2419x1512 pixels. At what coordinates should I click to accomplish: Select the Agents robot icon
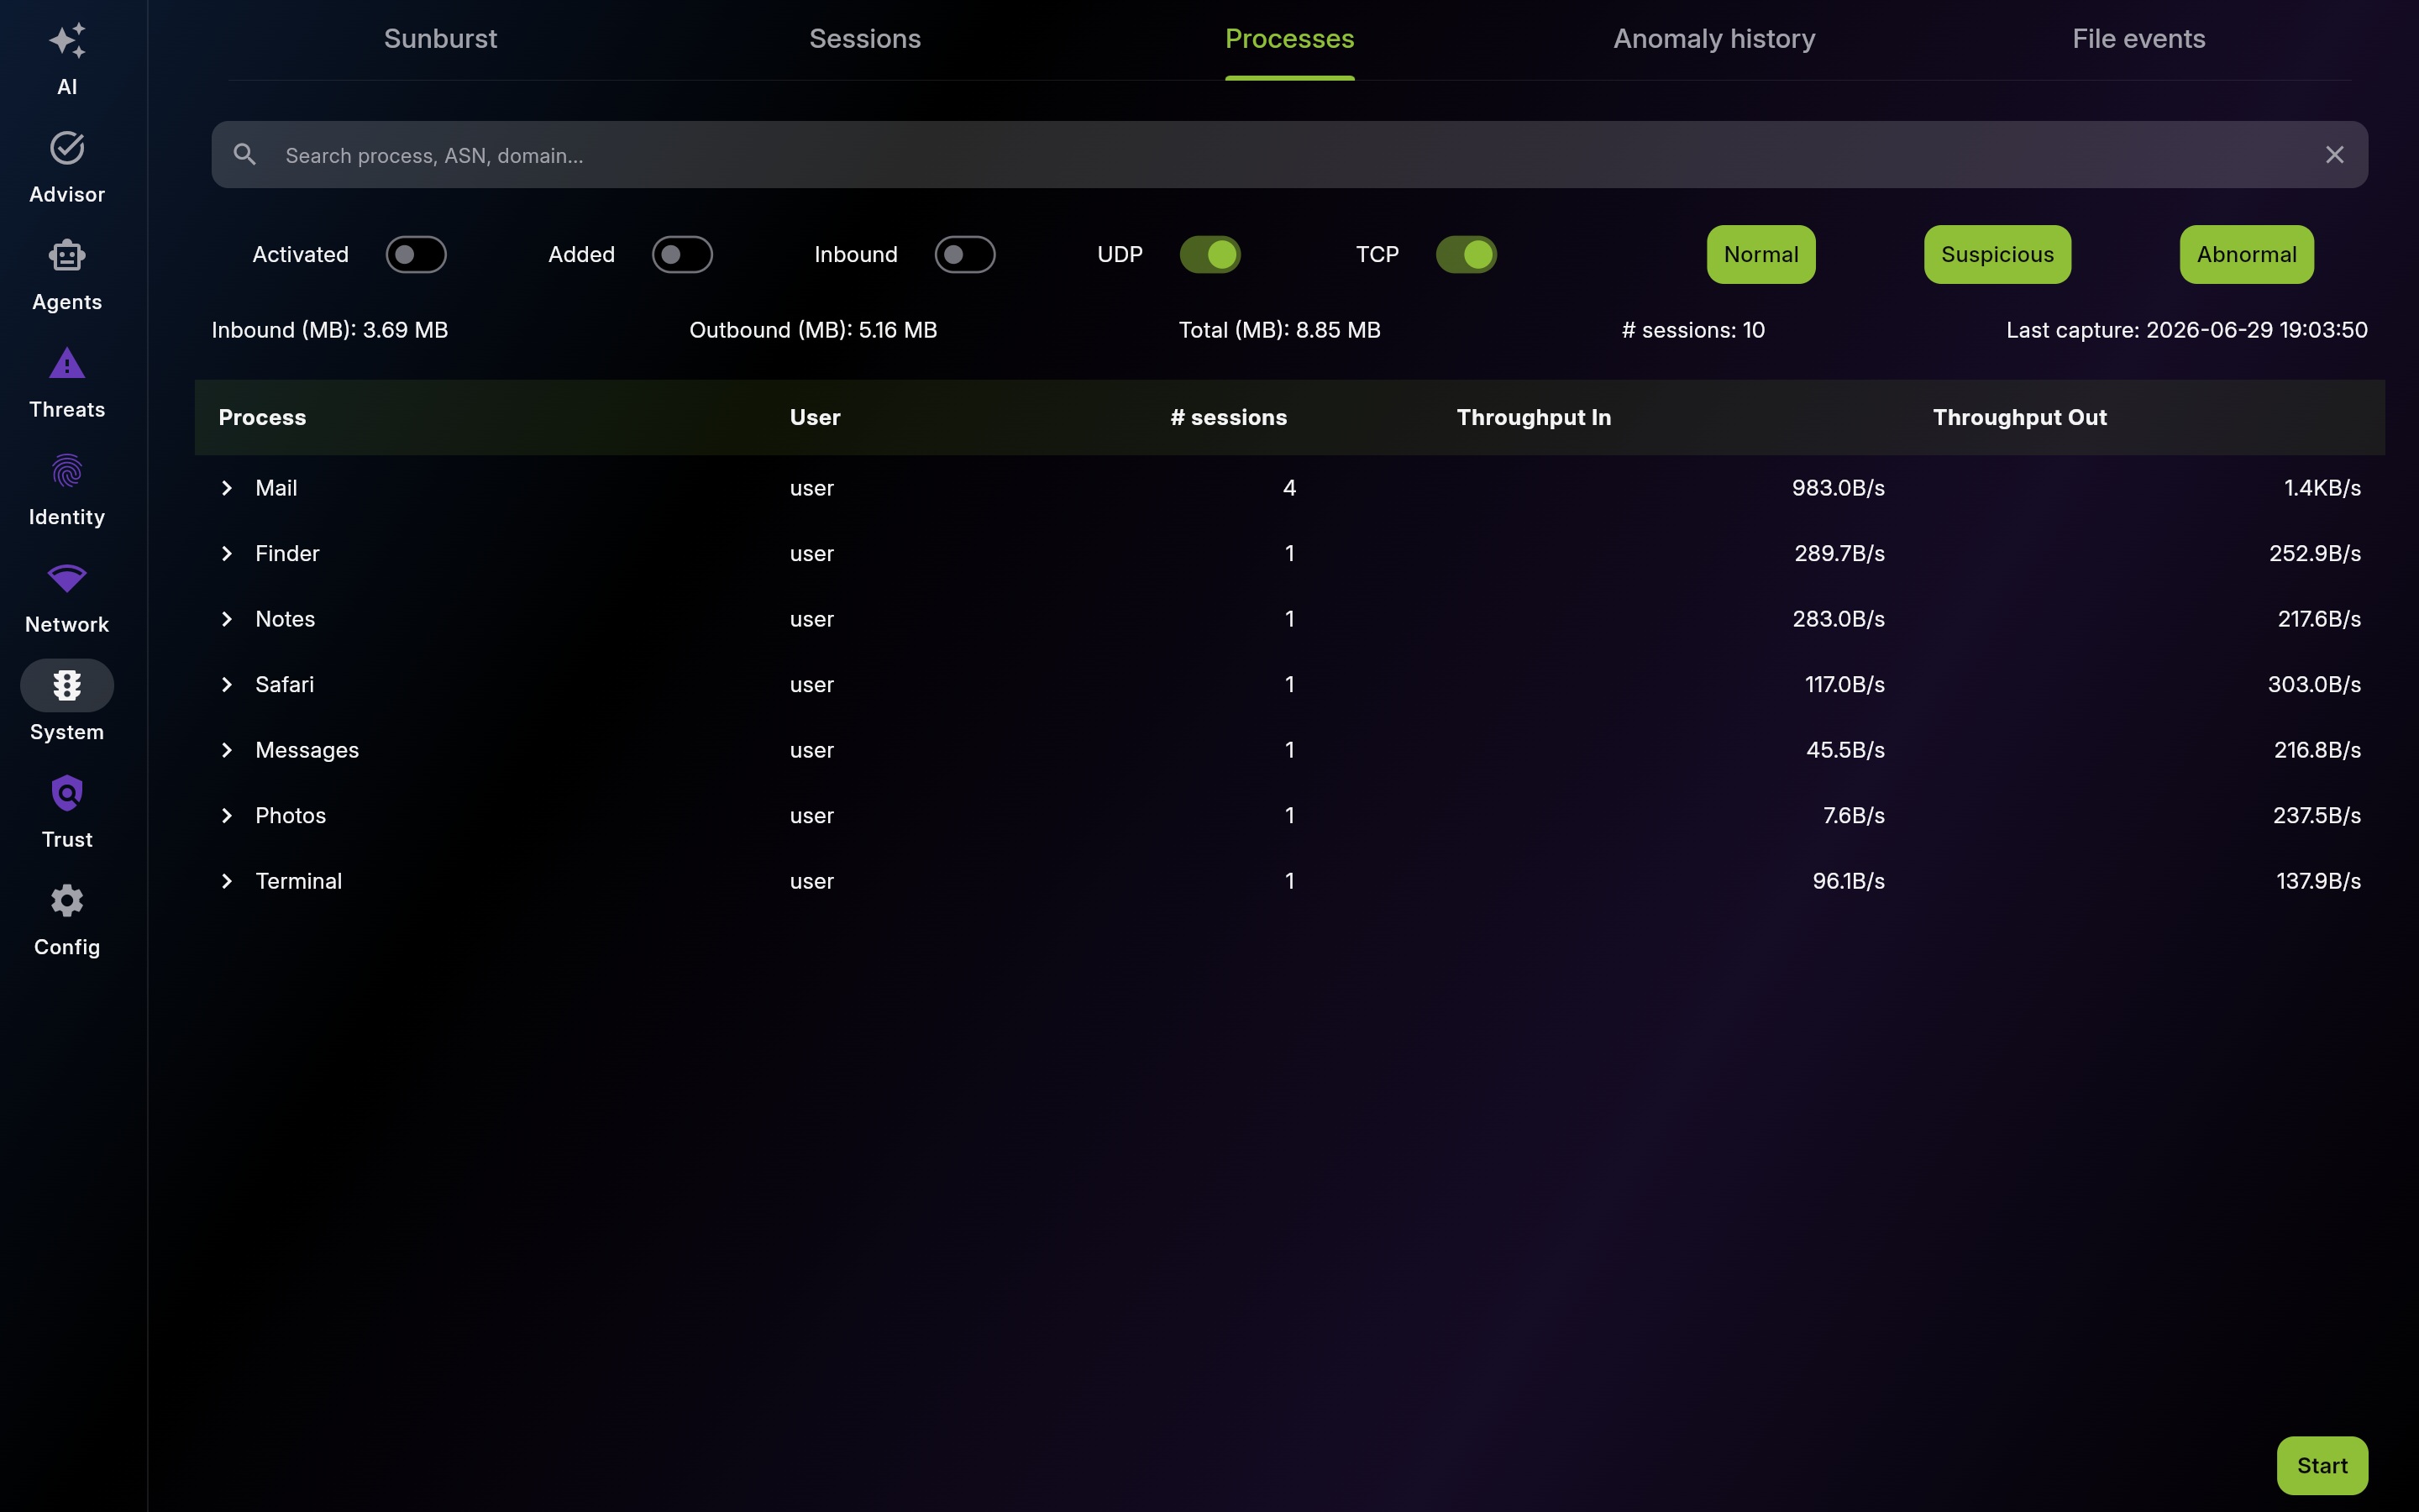[x=67, y=255]
